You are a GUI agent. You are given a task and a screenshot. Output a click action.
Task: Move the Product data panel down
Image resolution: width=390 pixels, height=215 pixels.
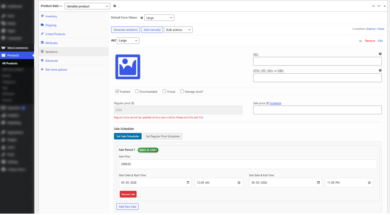(379, 6)
